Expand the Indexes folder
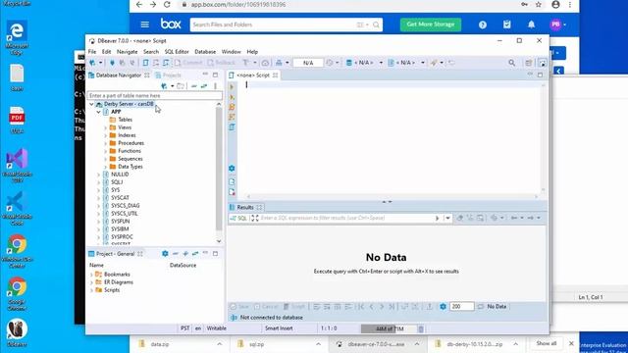 pyautogui.click(x=106, y=135)
